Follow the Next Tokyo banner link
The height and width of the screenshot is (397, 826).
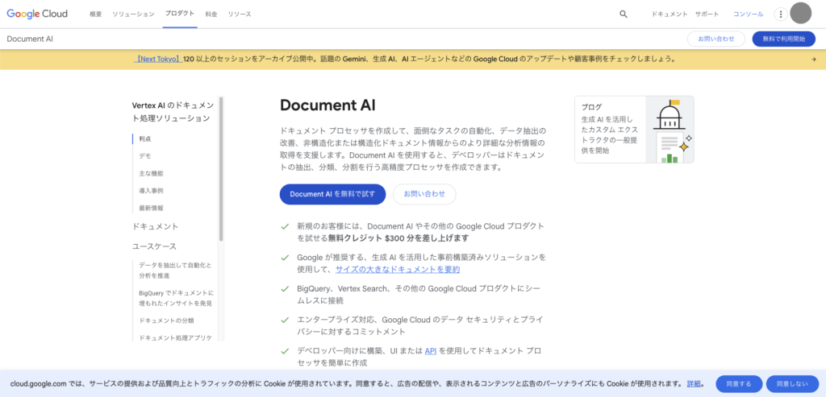(156, 59)
